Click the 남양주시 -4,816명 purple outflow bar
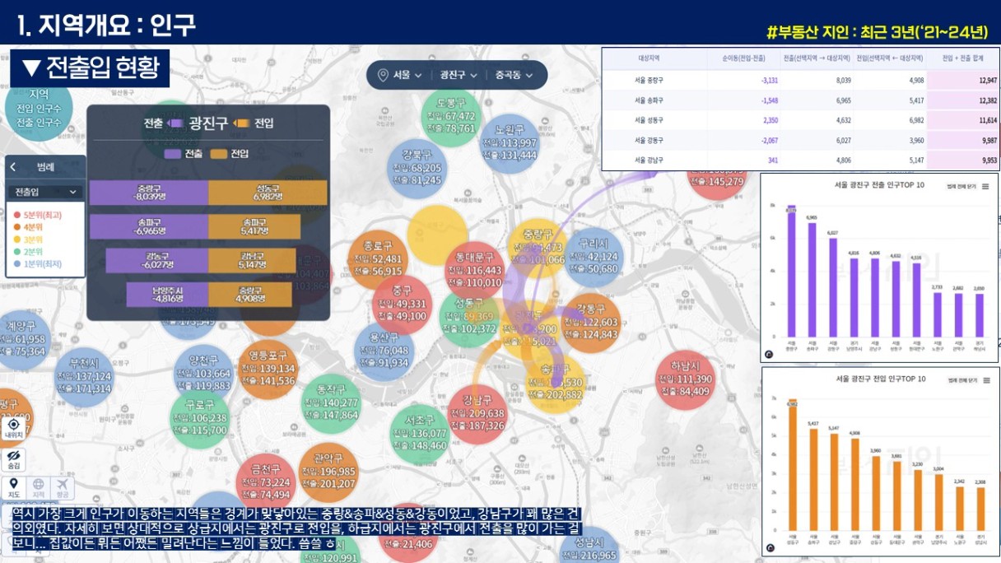This screenshot has height=563, width=1001. coord(167,295)
